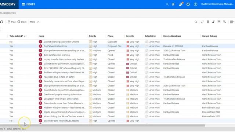
Task: Click the Severity column header
Action: (130, 36)
